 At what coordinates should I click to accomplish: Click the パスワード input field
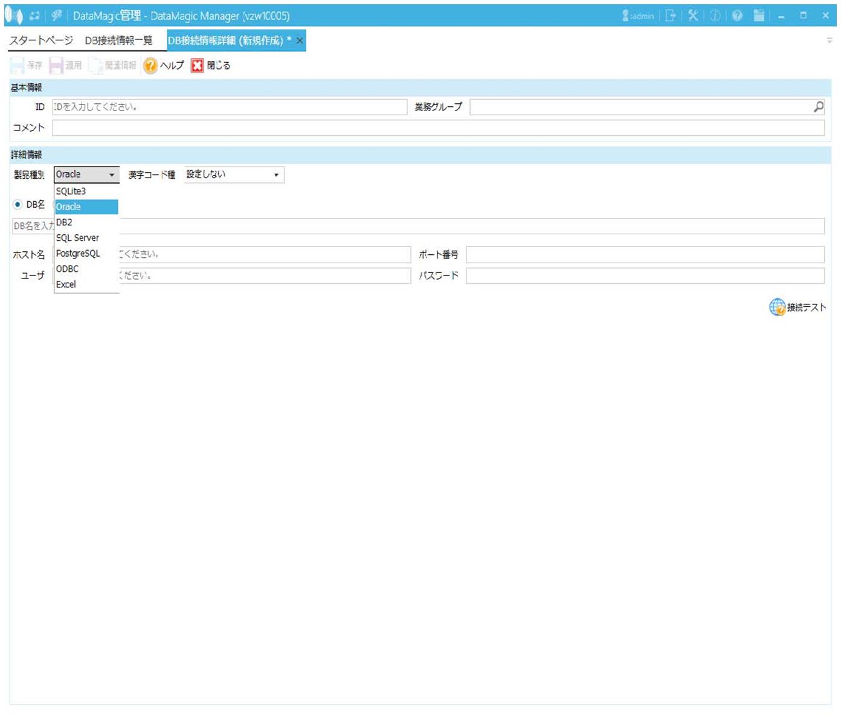645,276
